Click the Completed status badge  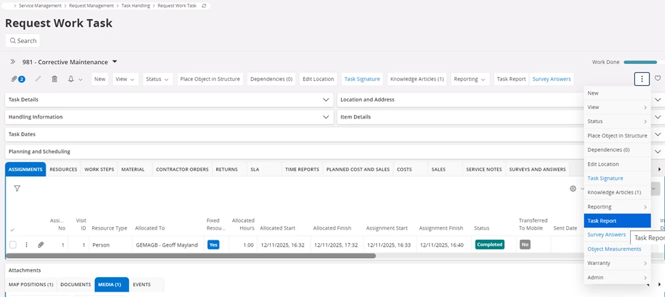pyautogui.click(x=490, y=245)
